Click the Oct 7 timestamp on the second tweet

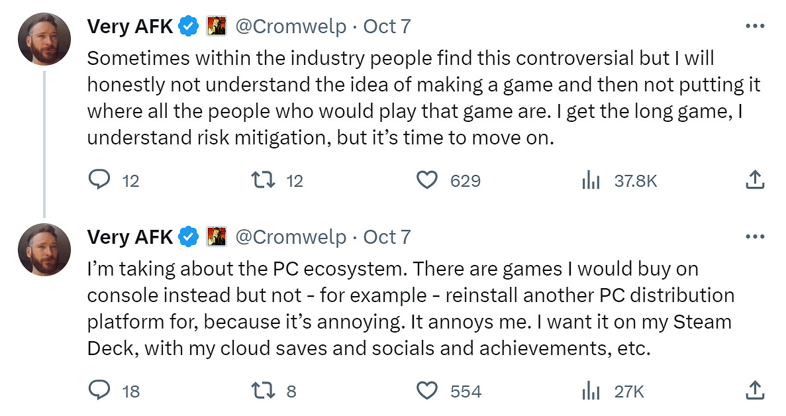(389, 236)
